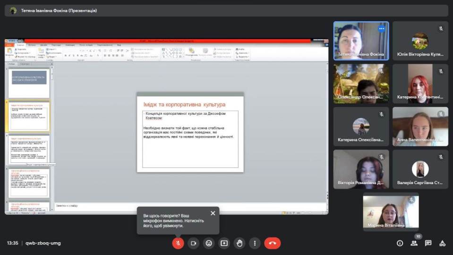Center text in paragraph group
453x255 pixels.
109,55
